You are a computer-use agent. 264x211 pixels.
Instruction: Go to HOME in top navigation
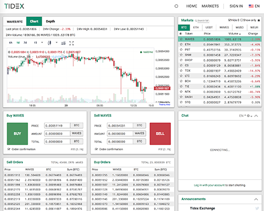click(192, 6)
